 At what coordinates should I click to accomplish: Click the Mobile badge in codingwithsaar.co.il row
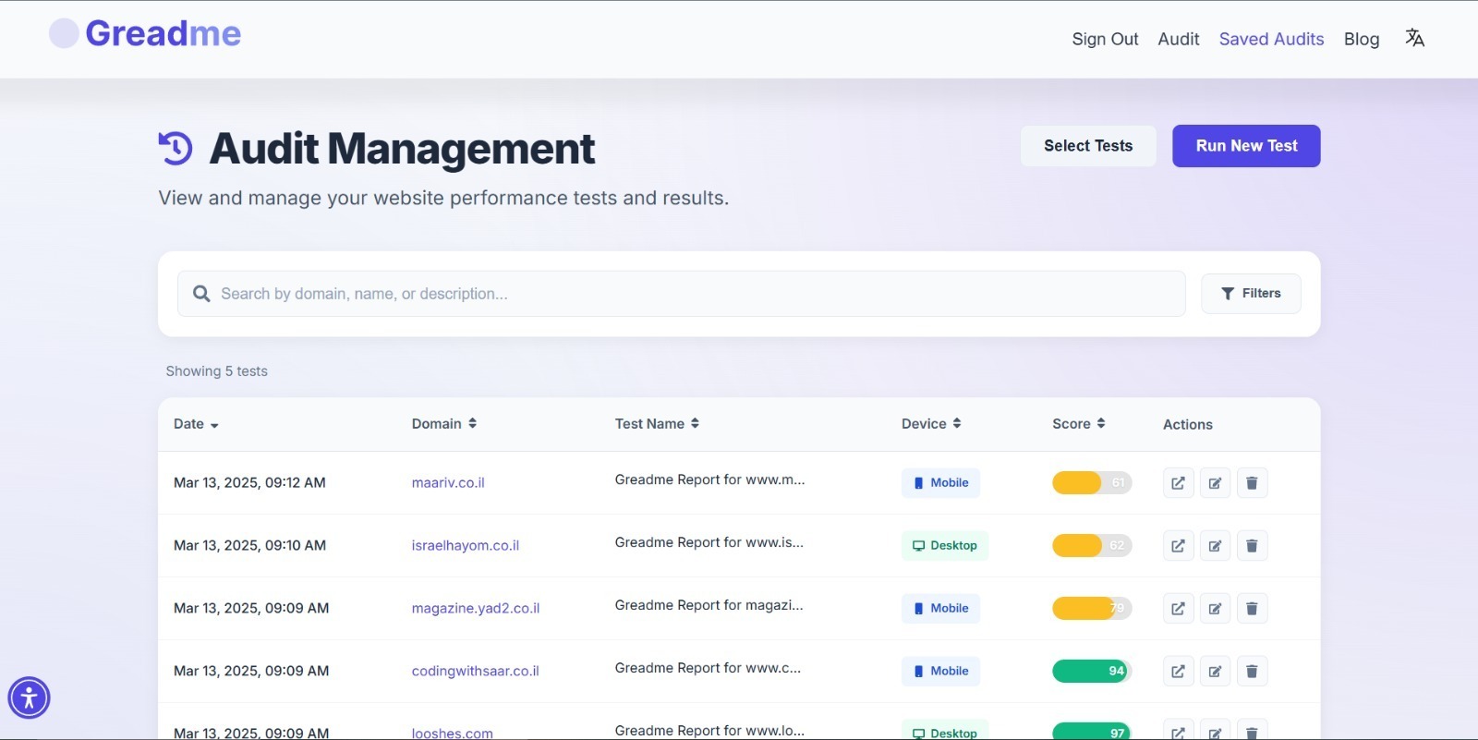coord(940,672)
